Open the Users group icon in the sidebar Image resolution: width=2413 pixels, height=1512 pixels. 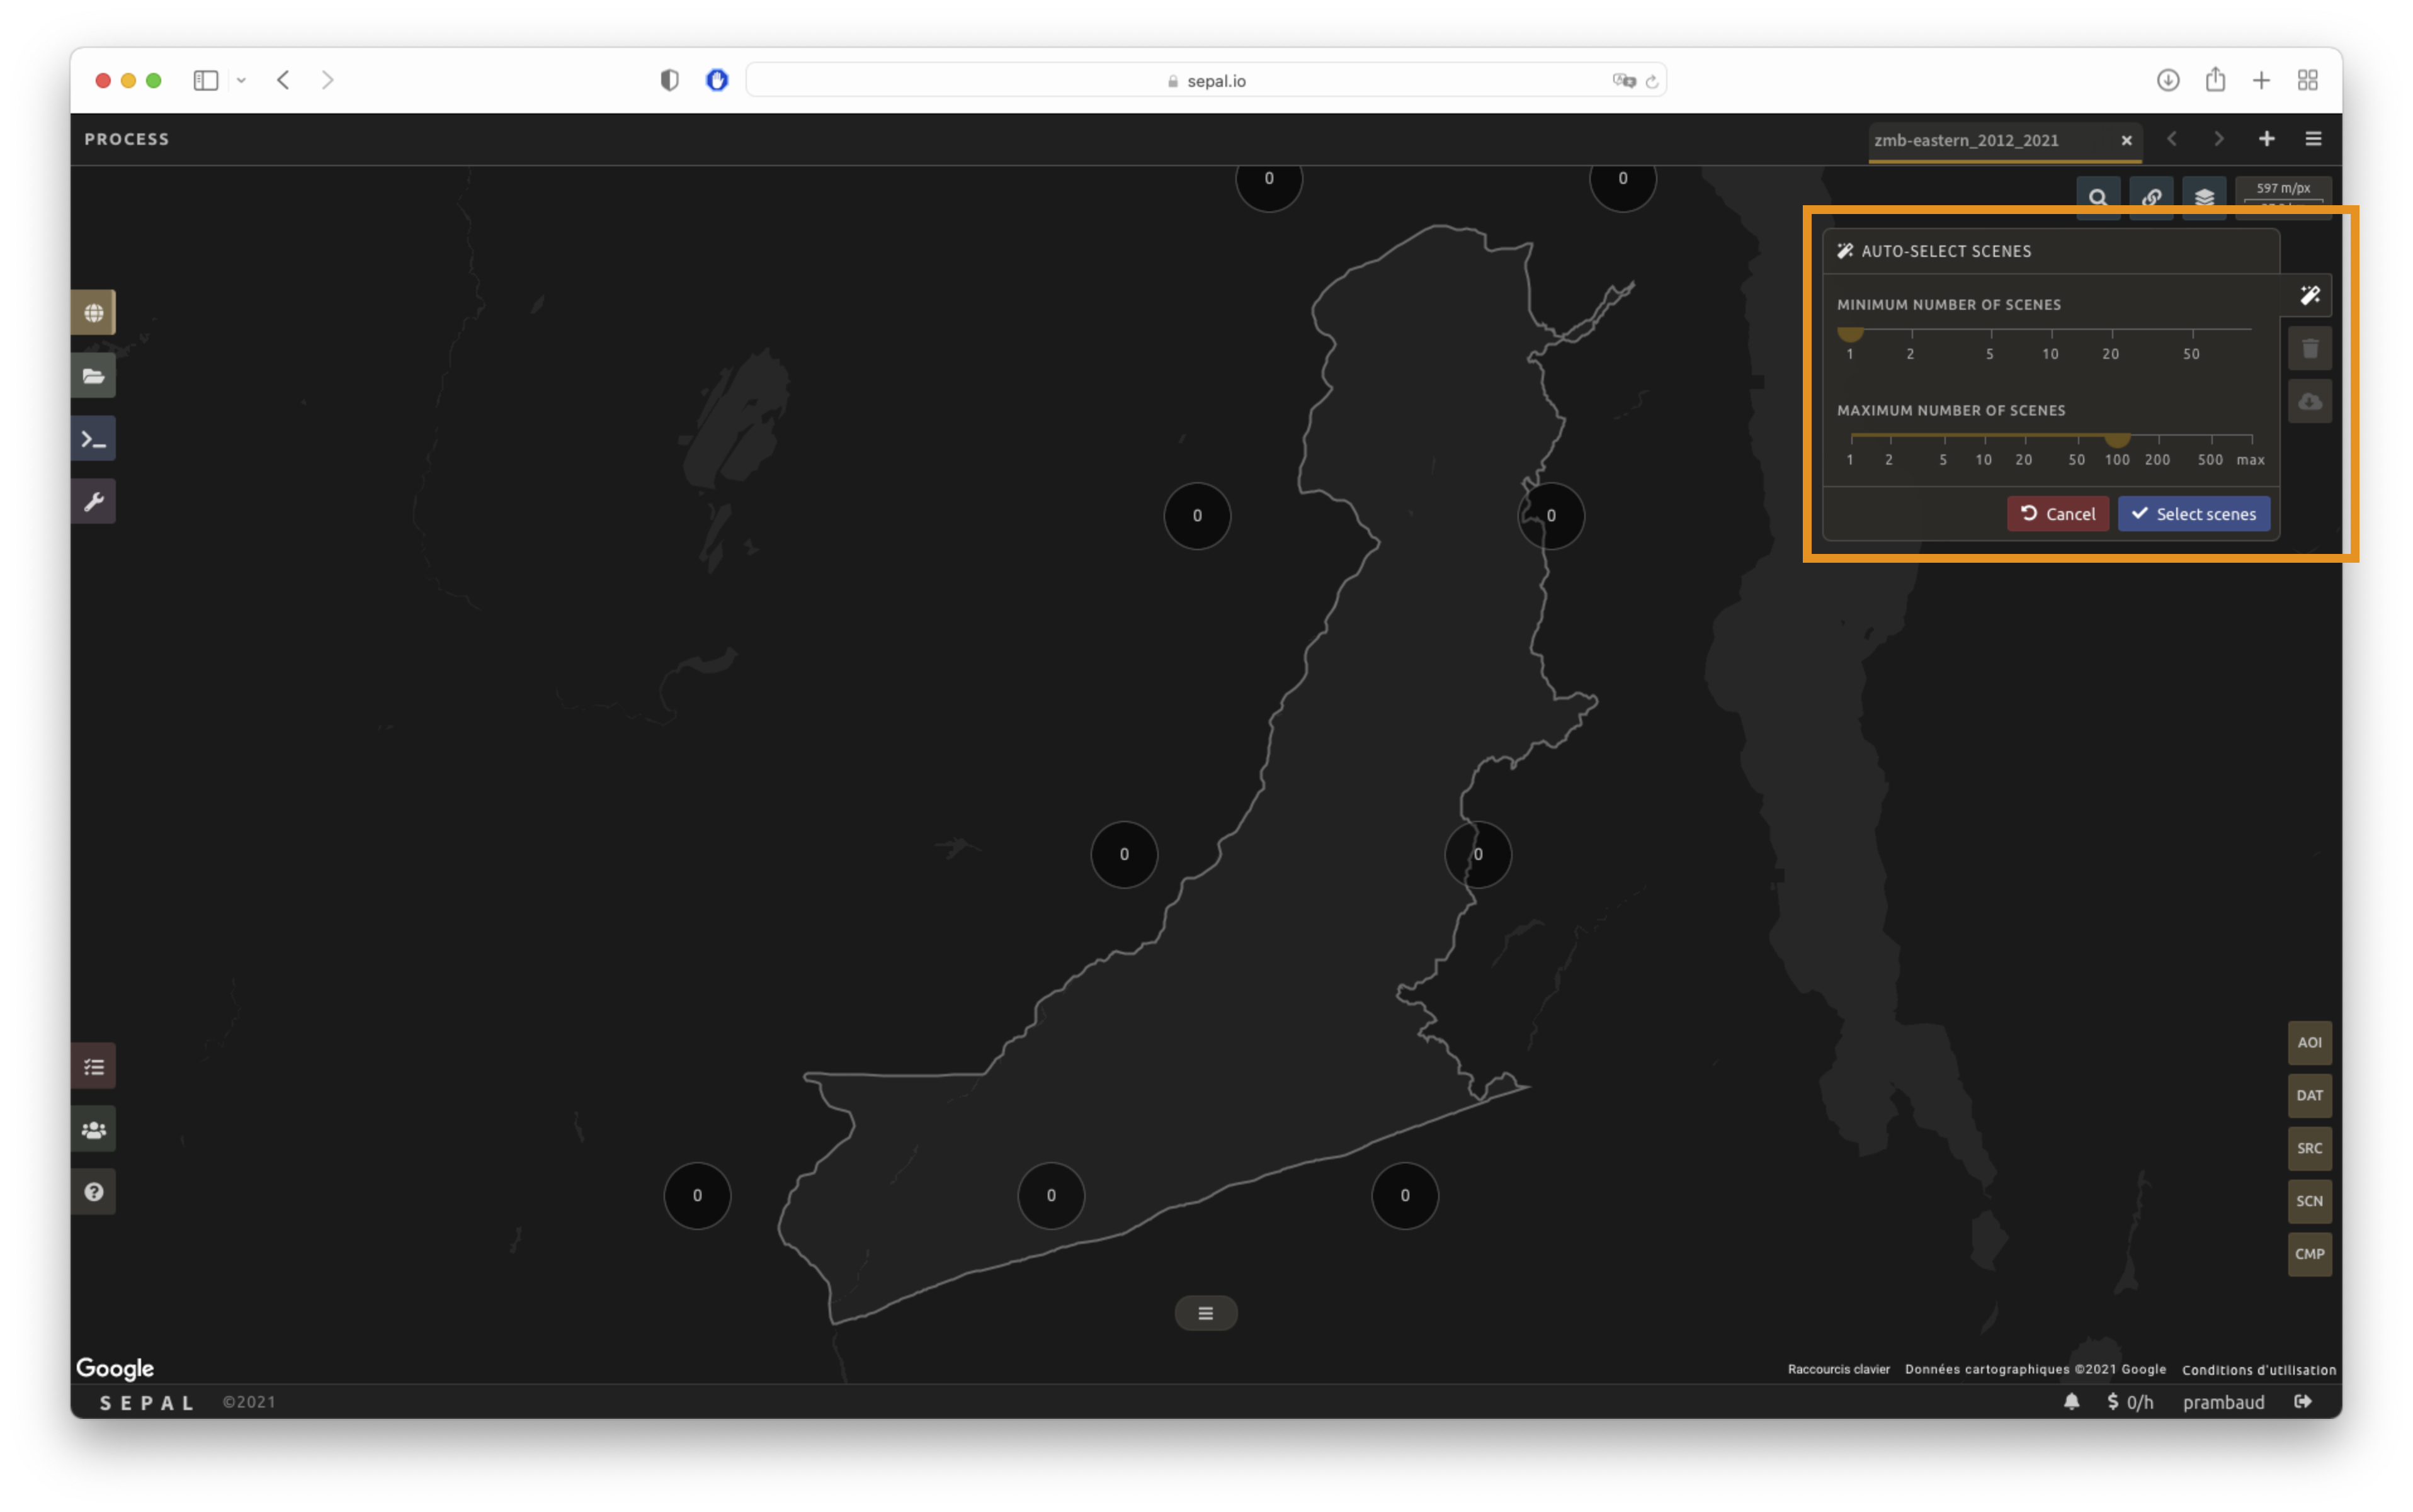tap(93, 1130)
